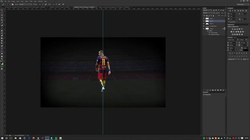Switch to the Properties panel tab
250x140 pixels.
click(x=205, y=92)
